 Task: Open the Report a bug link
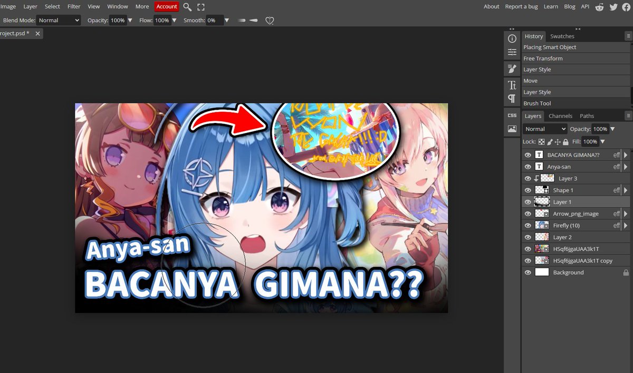click(521, 7)
